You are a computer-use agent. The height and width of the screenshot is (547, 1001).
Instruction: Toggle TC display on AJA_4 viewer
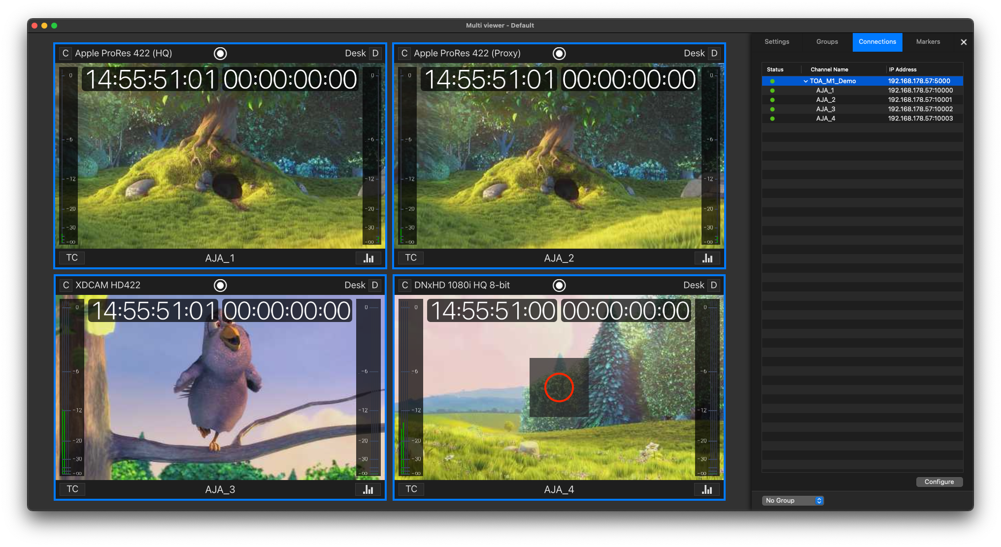pyautogui.click(x=411, y=489)
